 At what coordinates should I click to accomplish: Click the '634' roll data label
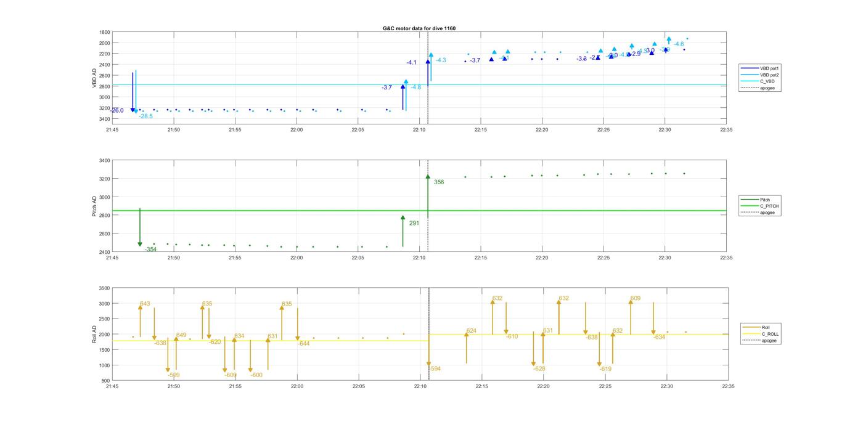[x=239, y=336]
